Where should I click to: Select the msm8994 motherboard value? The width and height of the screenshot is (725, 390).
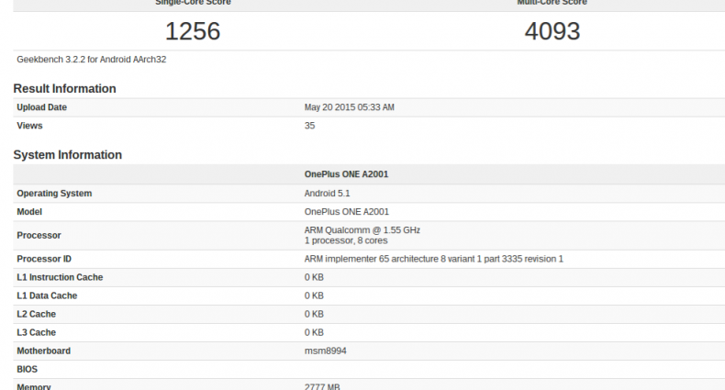pyautogui.click(x=325, y=351)
